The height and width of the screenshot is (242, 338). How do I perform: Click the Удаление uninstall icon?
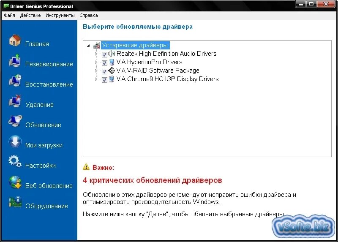[x=15, y=101]
